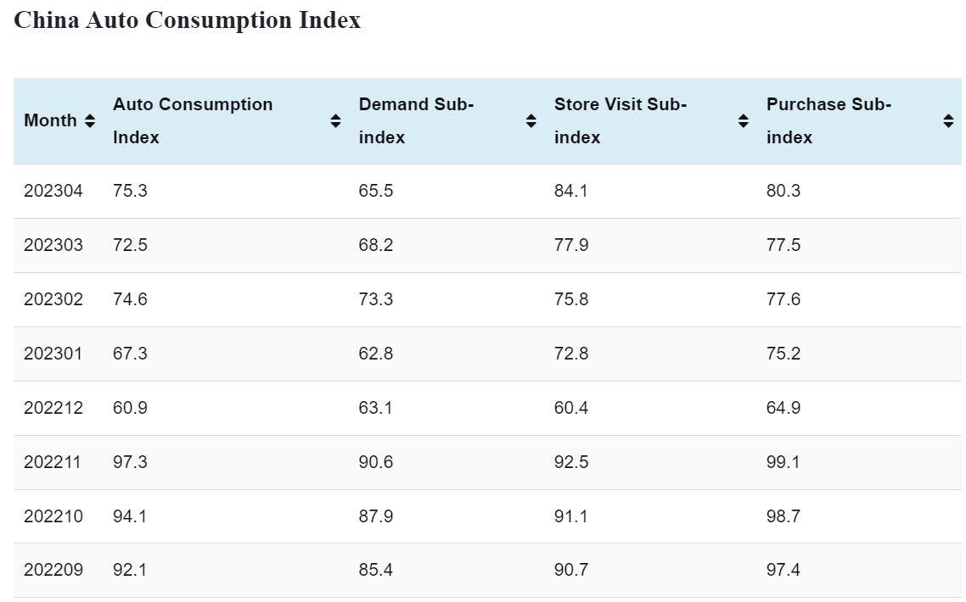Click Purchase value 80.3 in 202304 row

point(783,191)
